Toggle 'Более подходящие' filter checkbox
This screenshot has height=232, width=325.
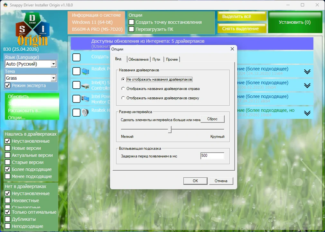pos(7,169)
